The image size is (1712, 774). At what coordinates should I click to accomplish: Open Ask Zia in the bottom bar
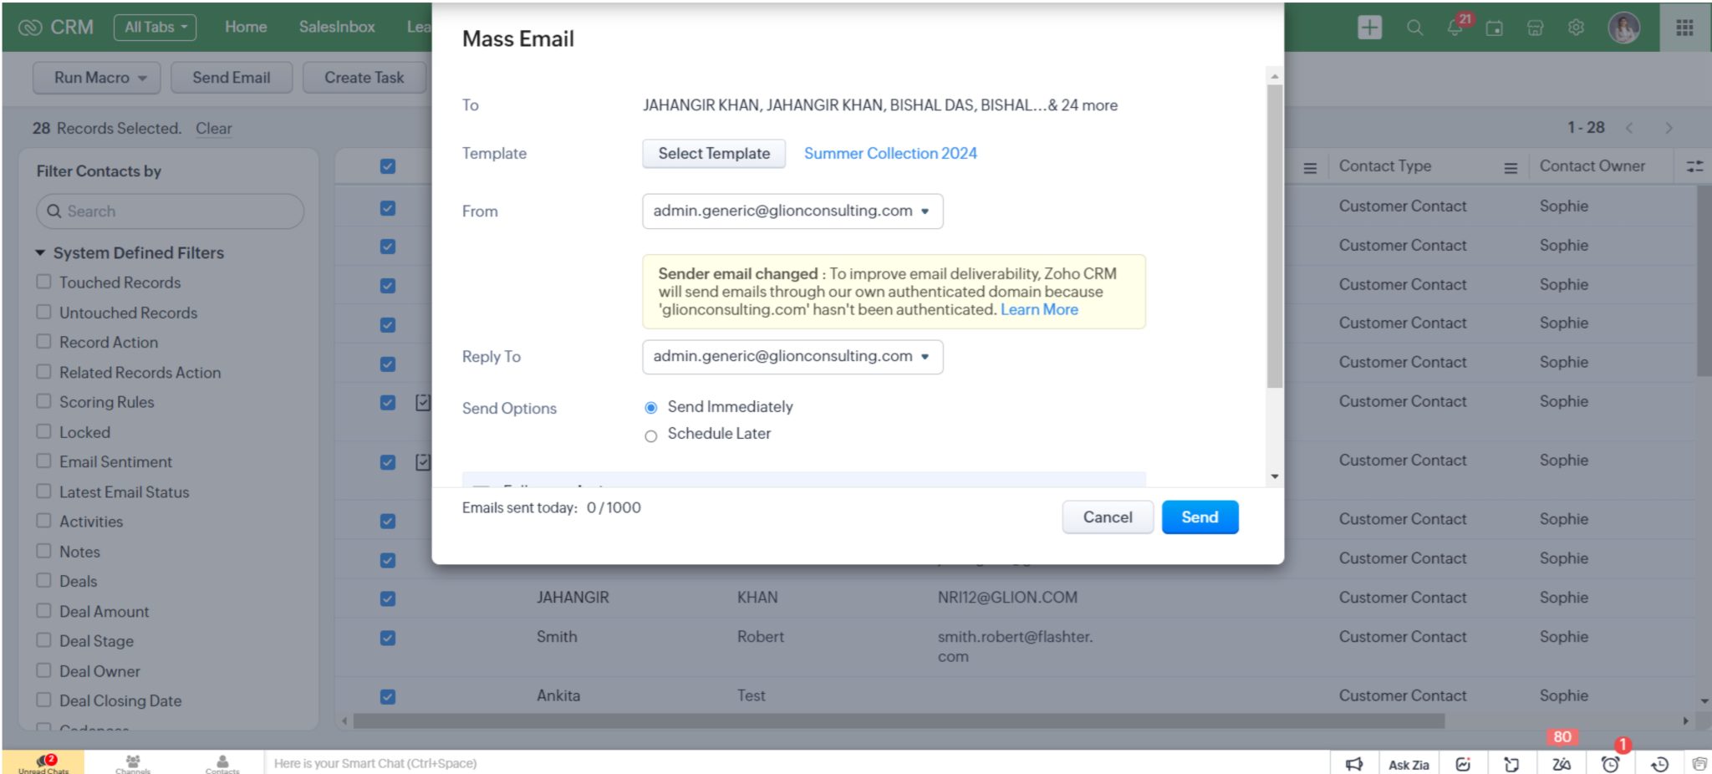tap(1409, 765)
